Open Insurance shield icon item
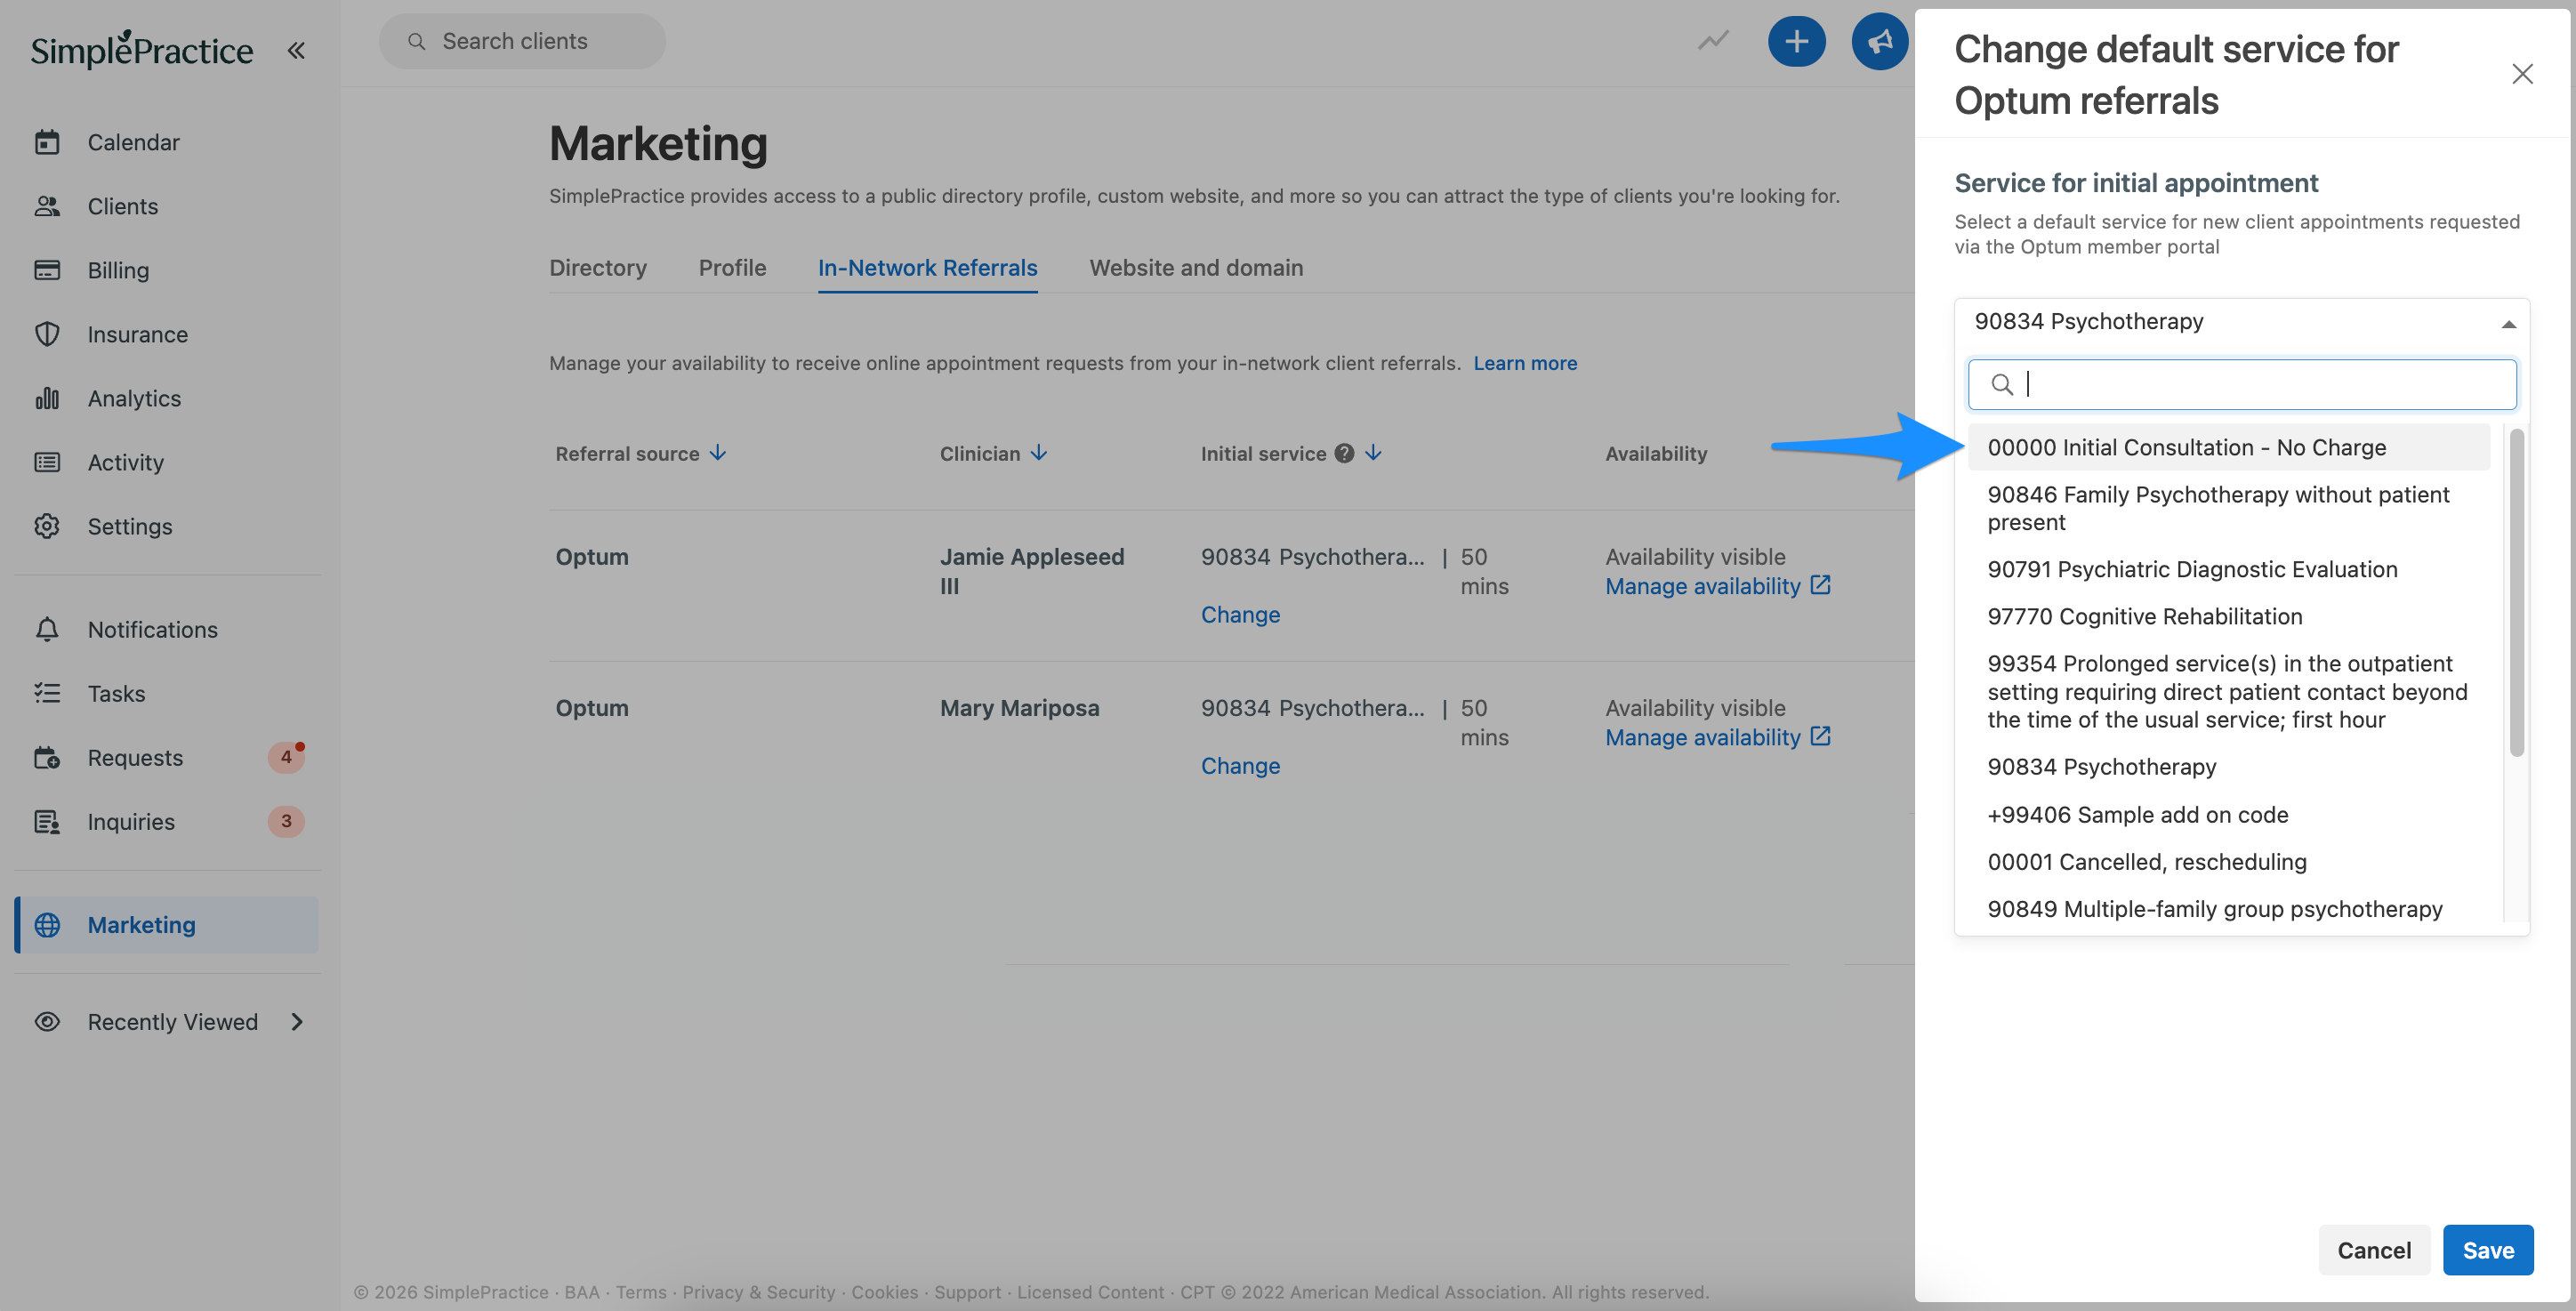 click(x=137, y=334)
